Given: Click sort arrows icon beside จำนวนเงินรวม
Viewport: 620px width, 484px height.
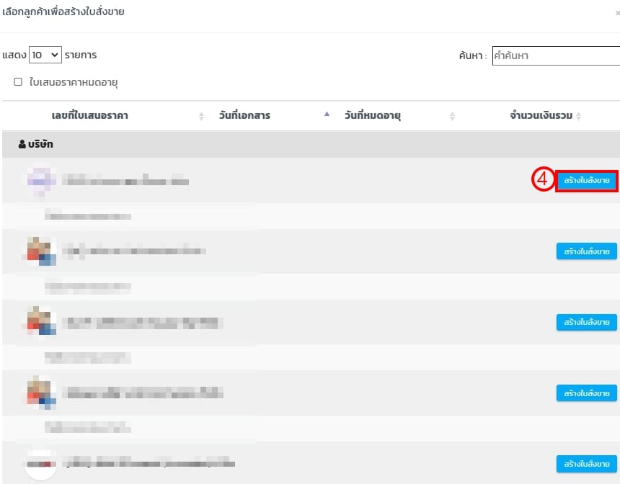Looking at the screenshot, I should point(578,116).
